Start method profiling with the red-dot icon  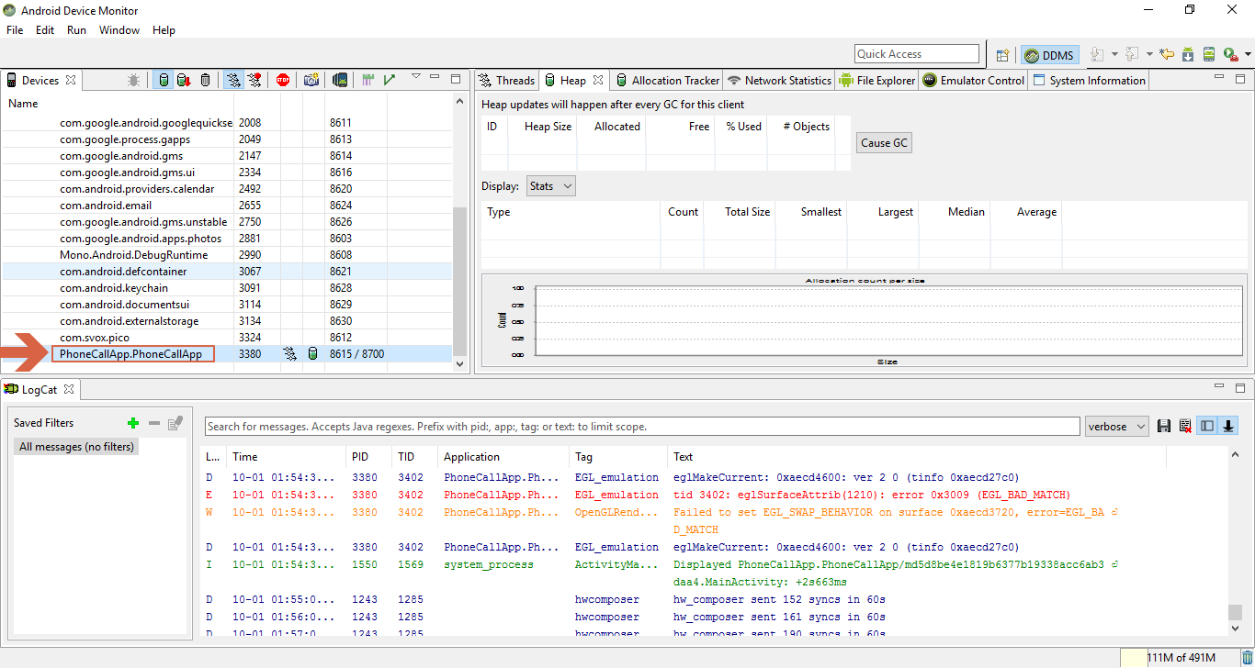tap(254, 80)
